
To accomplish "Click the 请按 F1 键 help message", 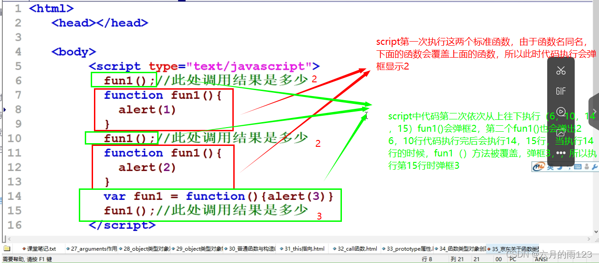I will (40, 259).
